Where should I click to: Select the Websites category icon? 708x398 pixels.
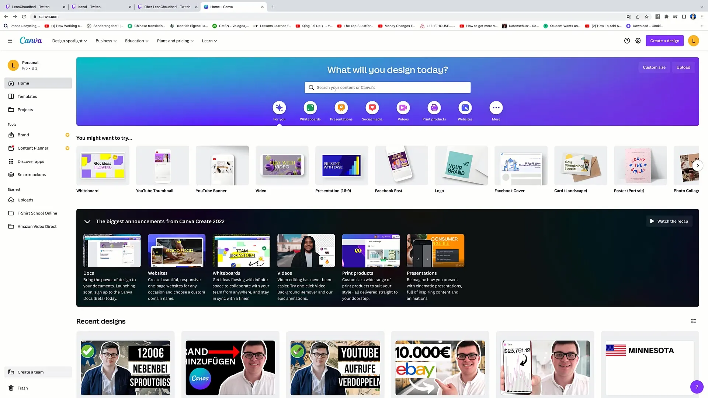(465, 108)
